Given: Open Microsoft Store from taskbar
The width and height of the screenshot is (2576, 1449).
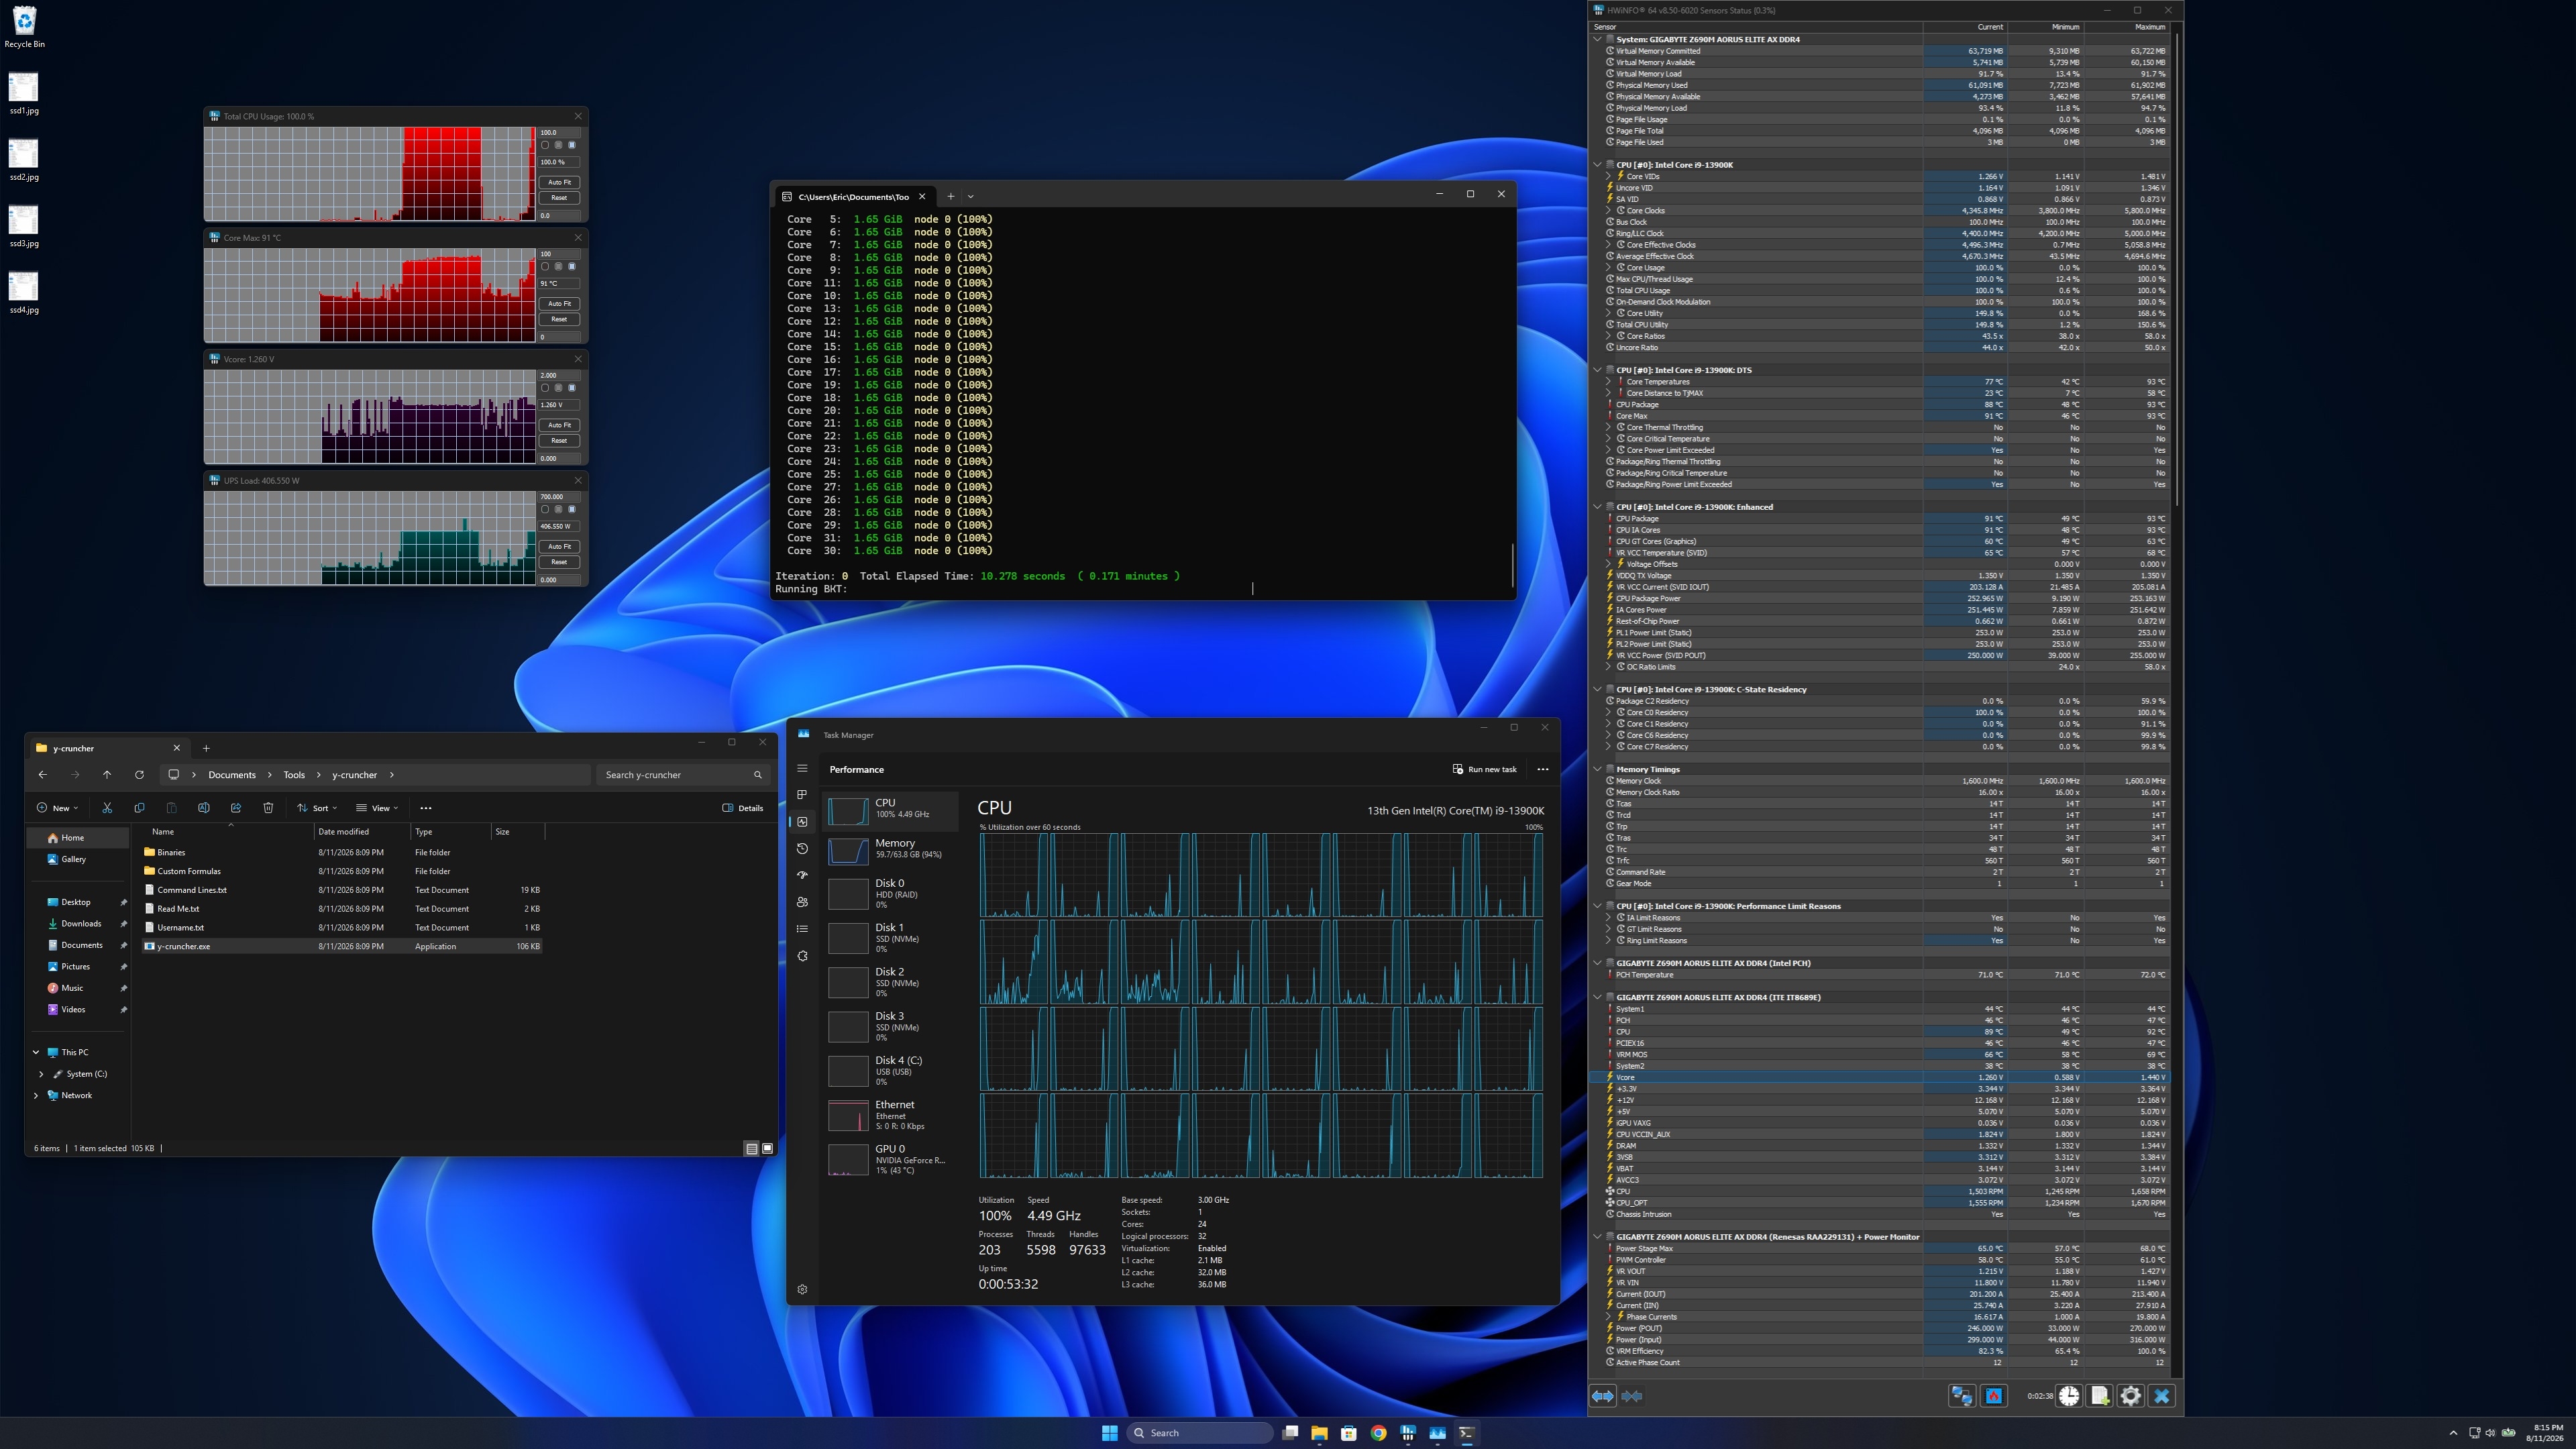Looking at the screenshot, I should pos(1349,1433).
